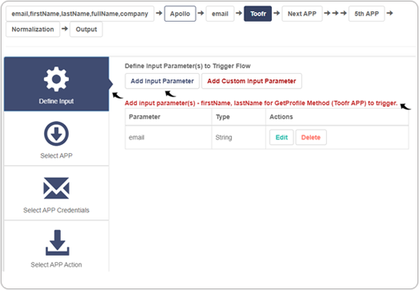
Task: Open Select APP download-circle icon
Action: 56,134
